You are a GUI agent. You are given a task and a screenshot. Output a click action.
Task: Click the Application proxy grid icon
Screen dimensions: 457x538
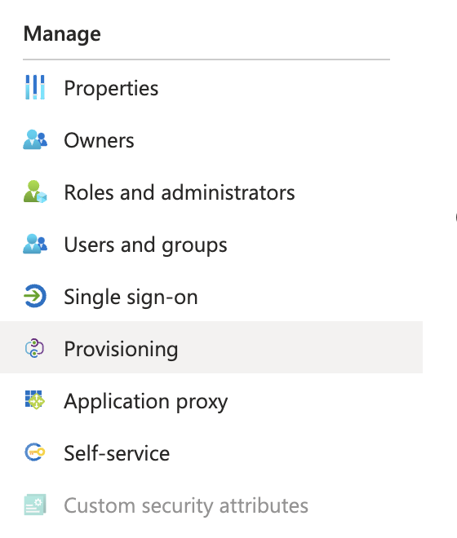[x=35, y=400]
